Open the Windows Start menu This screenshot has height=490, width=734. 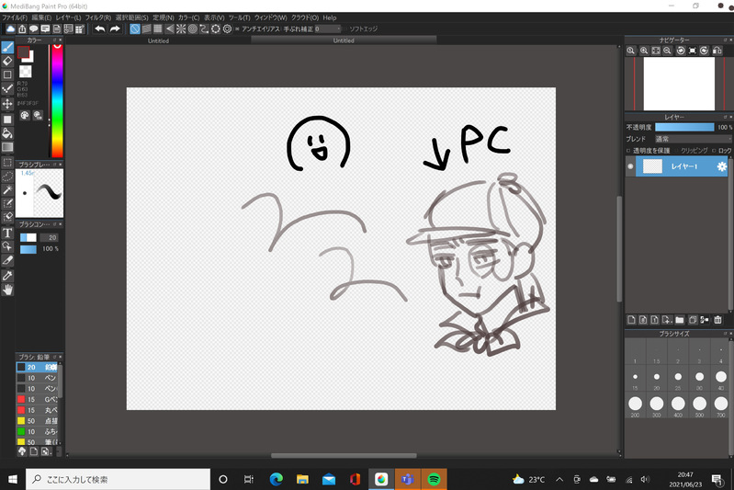13,479
